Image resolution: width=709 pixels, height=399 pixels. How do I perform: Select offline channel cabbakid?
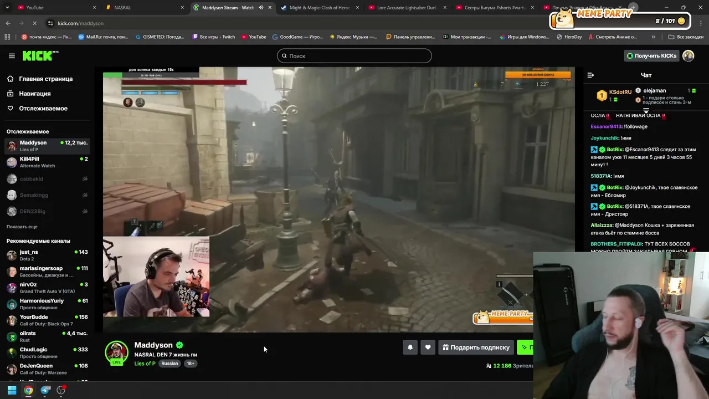pyautogui.click(x=47, y=178)
